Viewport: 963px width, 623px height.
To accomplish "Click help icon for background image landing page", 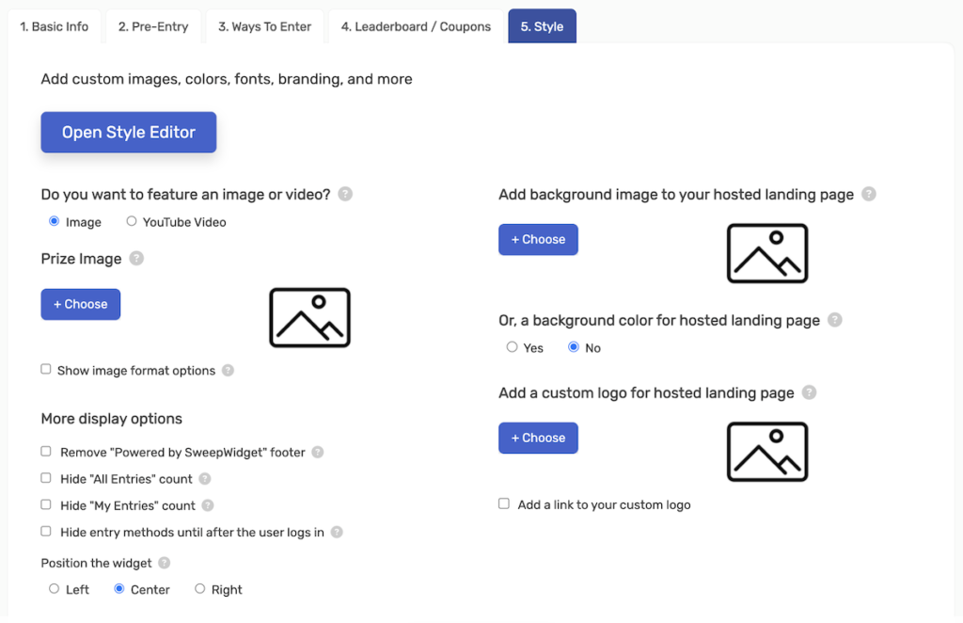I will [x=868, y=194].
